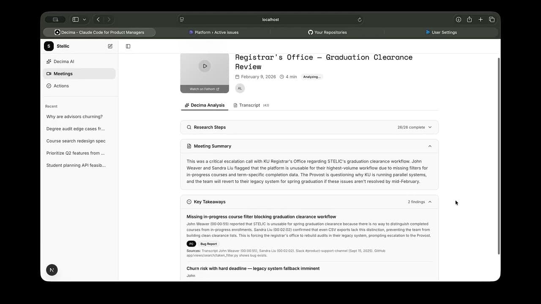Open the browser downloads icon
Screen dimensions: 541x304
458,20
